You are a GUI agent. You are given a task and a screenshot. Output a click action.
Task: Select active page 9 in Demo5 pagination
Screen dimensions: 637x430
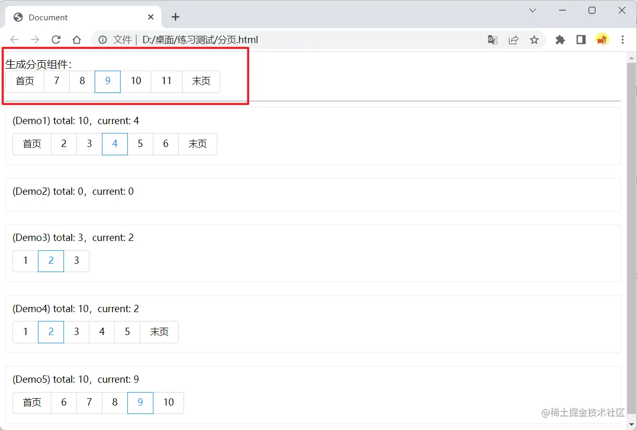pyautogui.click(x=140, y=402)
